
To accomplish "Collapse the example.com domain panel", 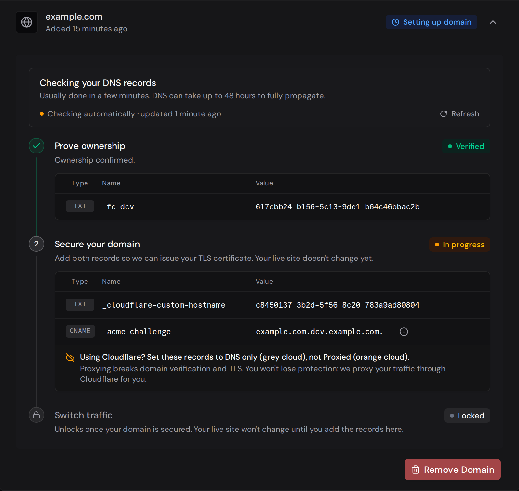I will pyautogui.click(x=493, y=22).
